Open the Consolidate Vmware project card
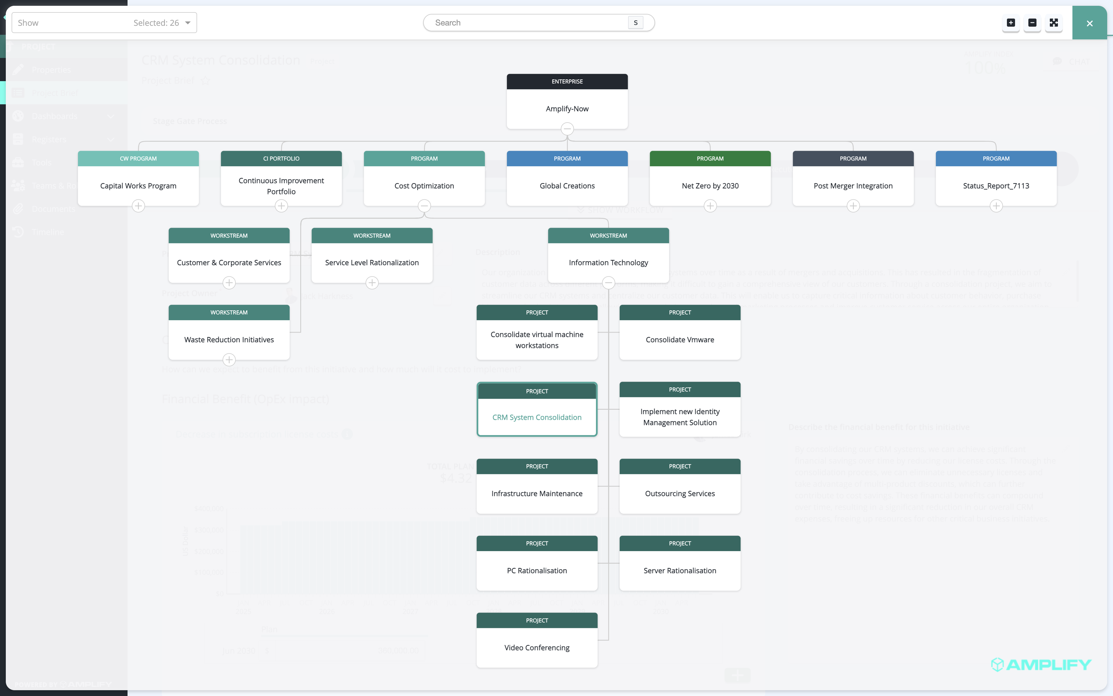Screen dimensions: 1113x696 pos(680,332)
